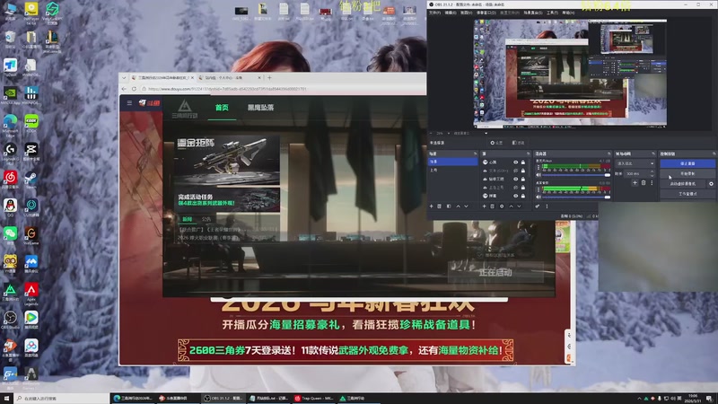
Task: Move selected OBS source down
Action: (x=520, y=206)
